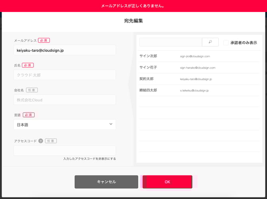Click the 氏名 field with クラウド 太郎 placeholder
267x199 pixels.
pos(65,75)
